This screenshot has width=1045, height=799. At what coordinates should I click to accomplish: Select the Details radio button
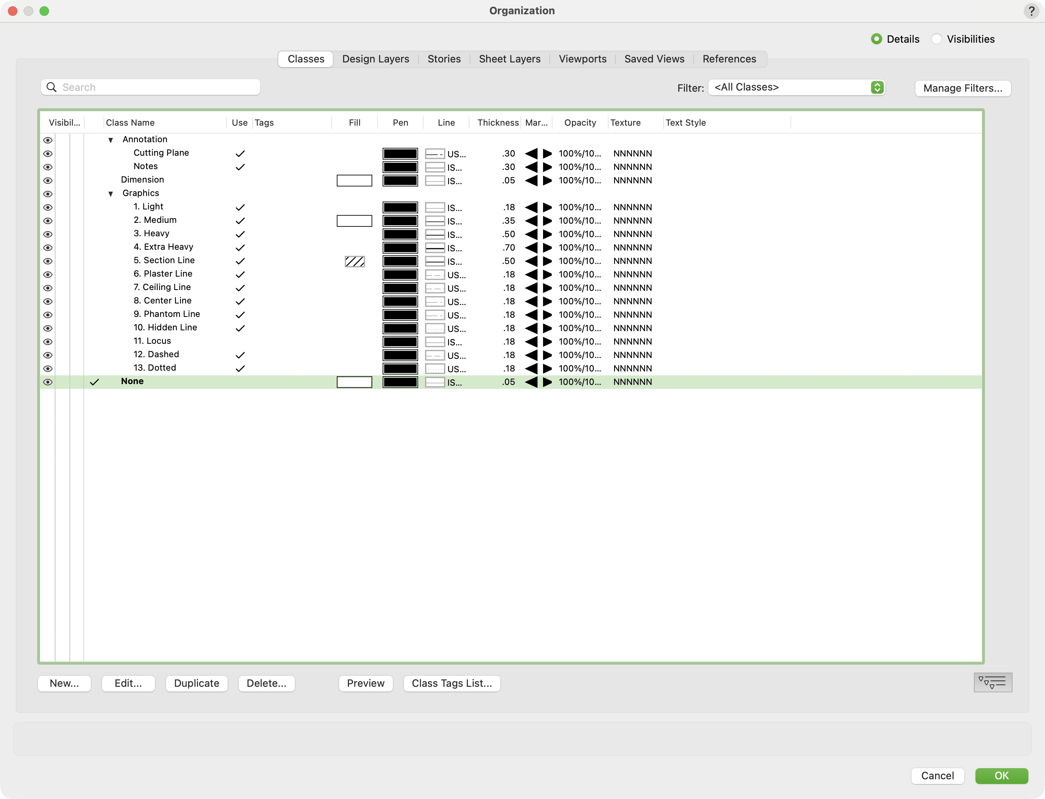(876, 39)
